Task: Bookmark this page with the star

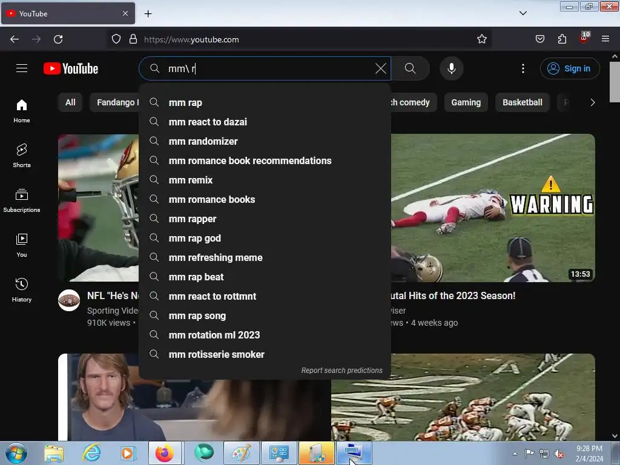Action: click(x=481, y=39)
